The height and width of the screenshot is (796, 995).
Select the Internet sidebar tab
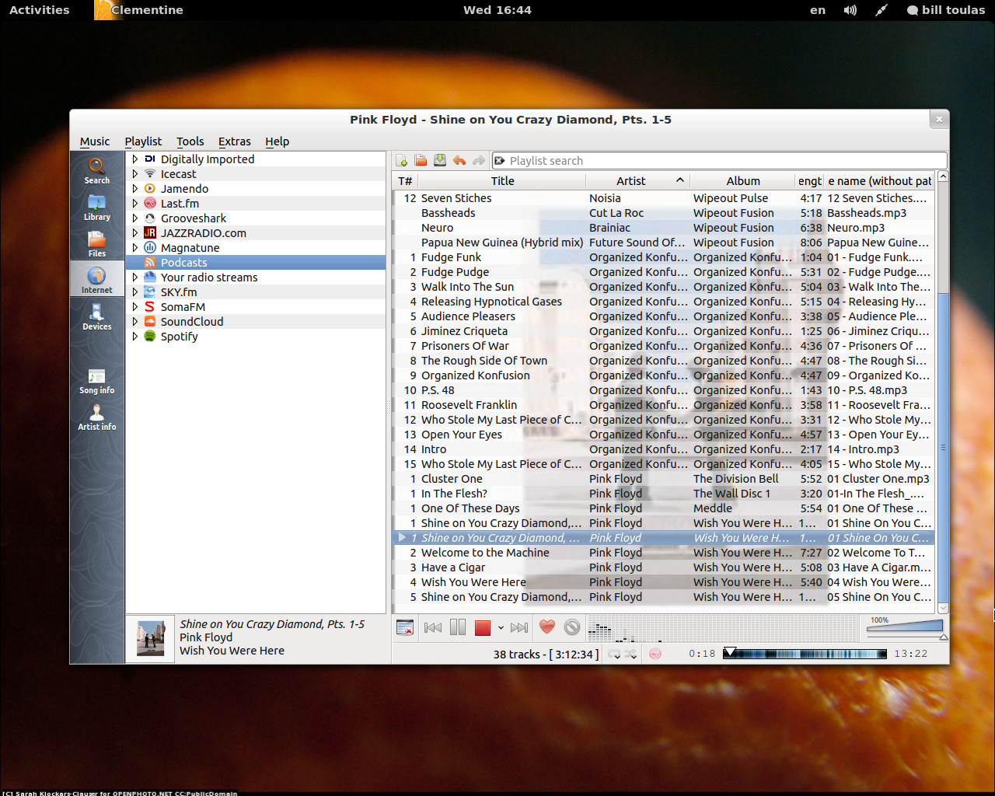[97, 281]
